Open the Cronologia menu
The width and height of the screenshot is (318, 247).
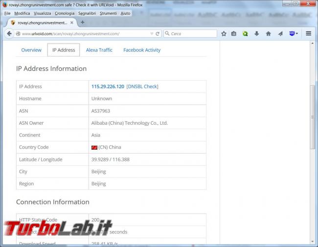pos(65,13)
